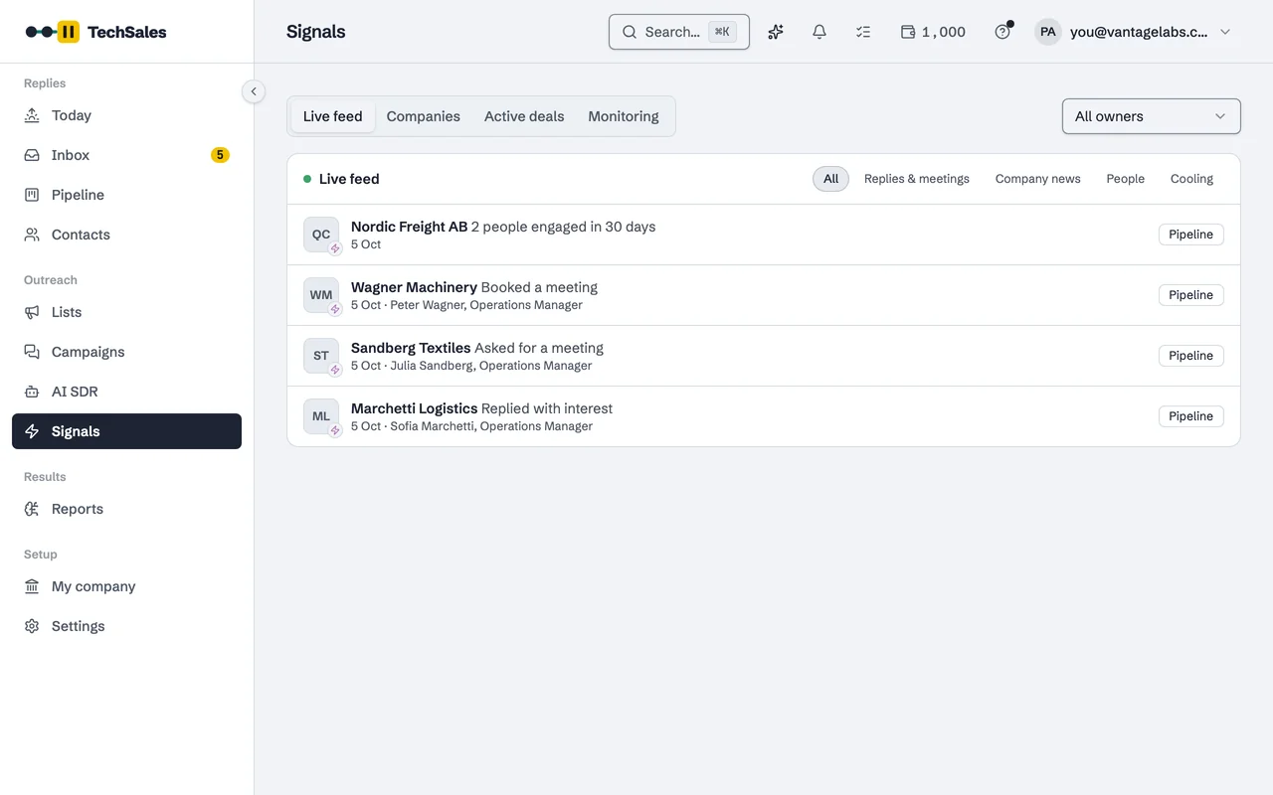The height and width of the screenshot is (795, 1273).
Task: Click the Search field
Action: coord(679,32)
